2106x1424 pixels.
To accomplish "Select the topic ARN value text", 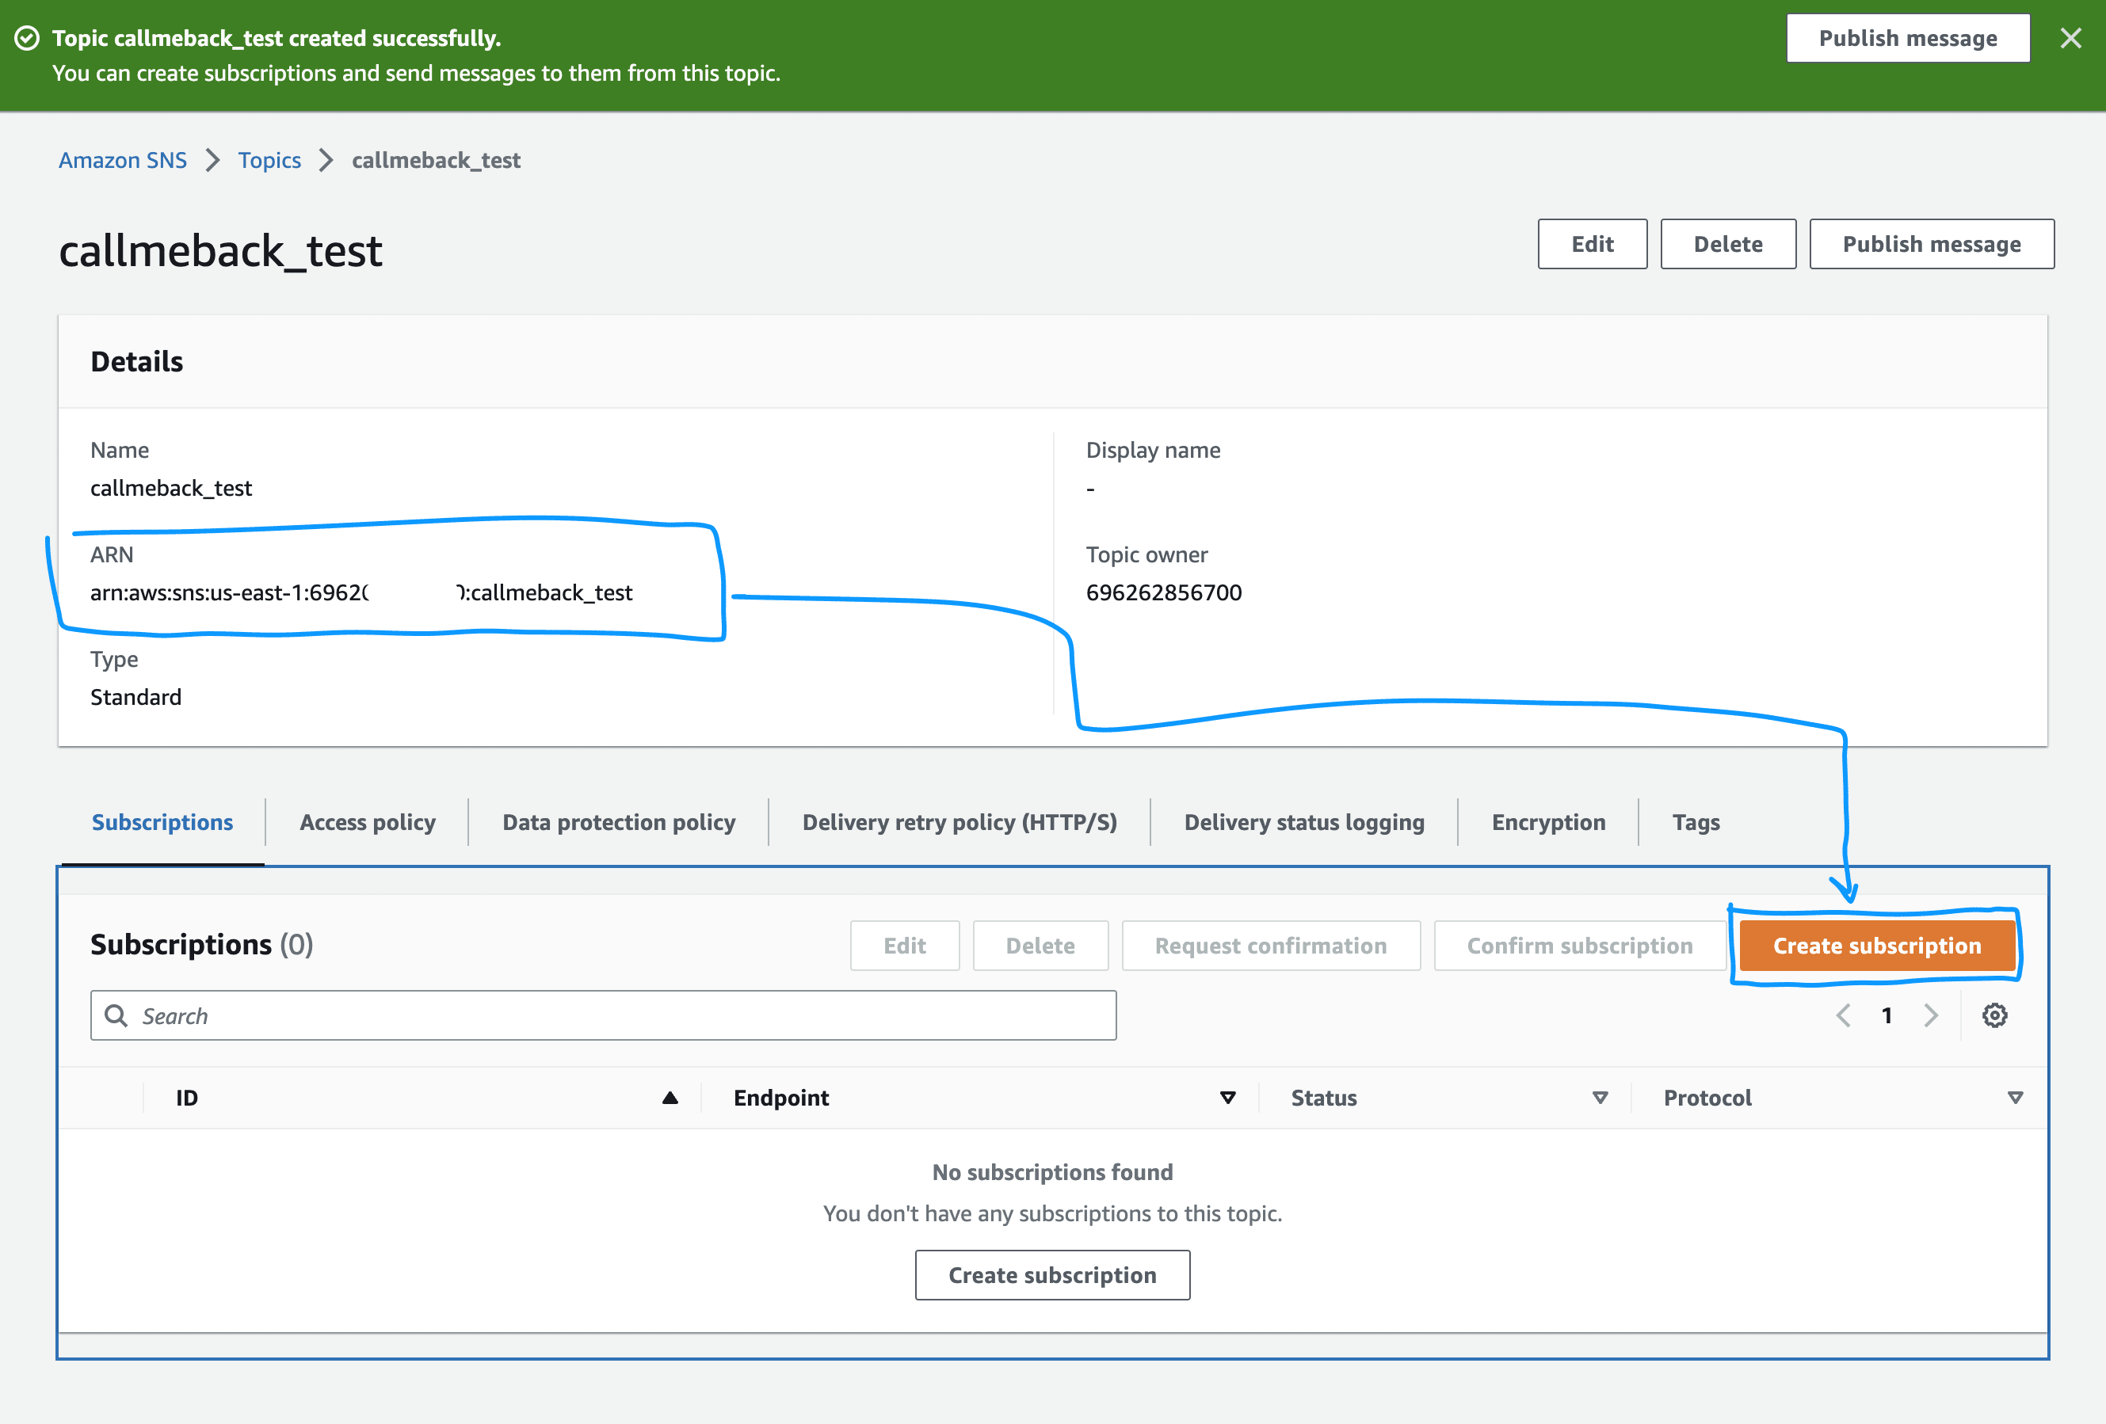I will tap(361, 592).
